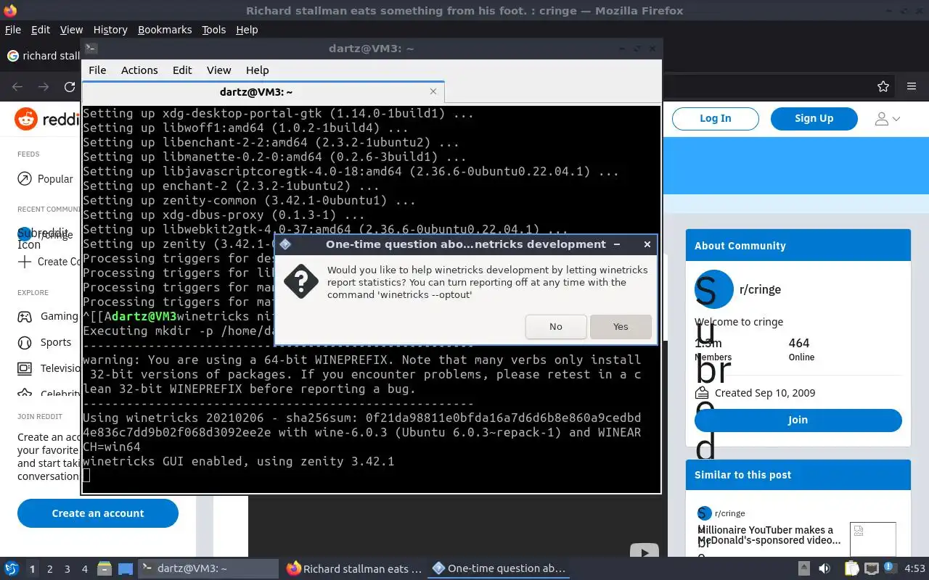Switch to dartz@VM3 terminal taskbar entry
This screenshot has height=580, width=929.
point(208,568)
